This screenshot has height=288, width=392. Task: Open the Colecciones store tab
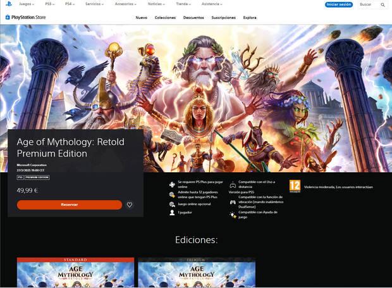point(165,18)
